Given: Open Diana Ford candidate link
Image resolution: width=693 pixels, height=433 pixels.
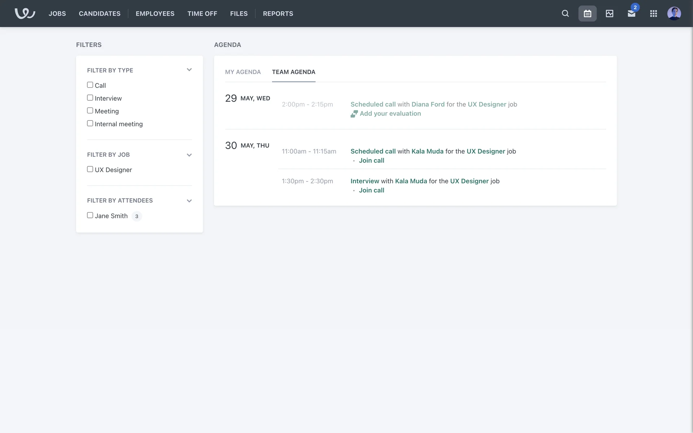Looking at the screenshot, I should pos(428,104).
